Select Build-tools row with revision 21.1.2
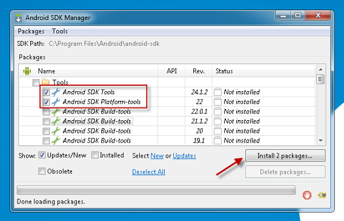The height and width of the screenshot is (221, 344). click(x=97, y=121)
